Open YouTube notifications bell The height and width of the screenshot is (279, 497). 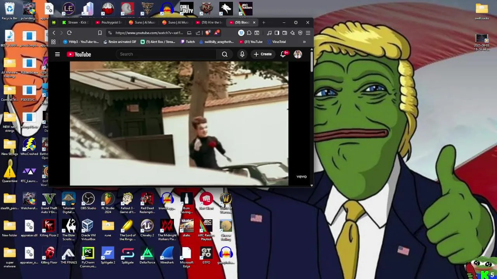tap(283, 54)
